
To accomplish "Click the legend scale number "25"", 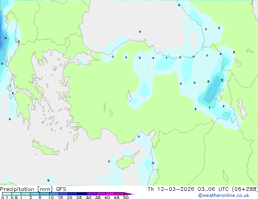I will [79, 197].
